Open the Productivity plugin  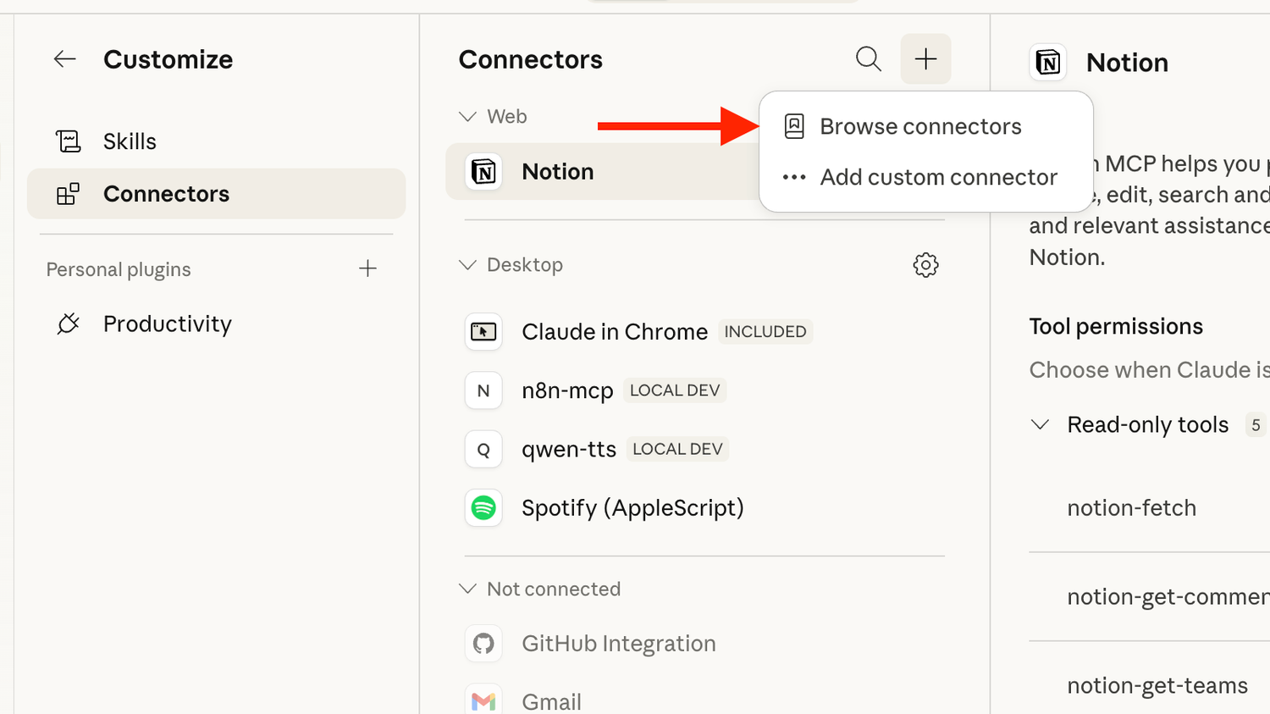tap(216, 324)
